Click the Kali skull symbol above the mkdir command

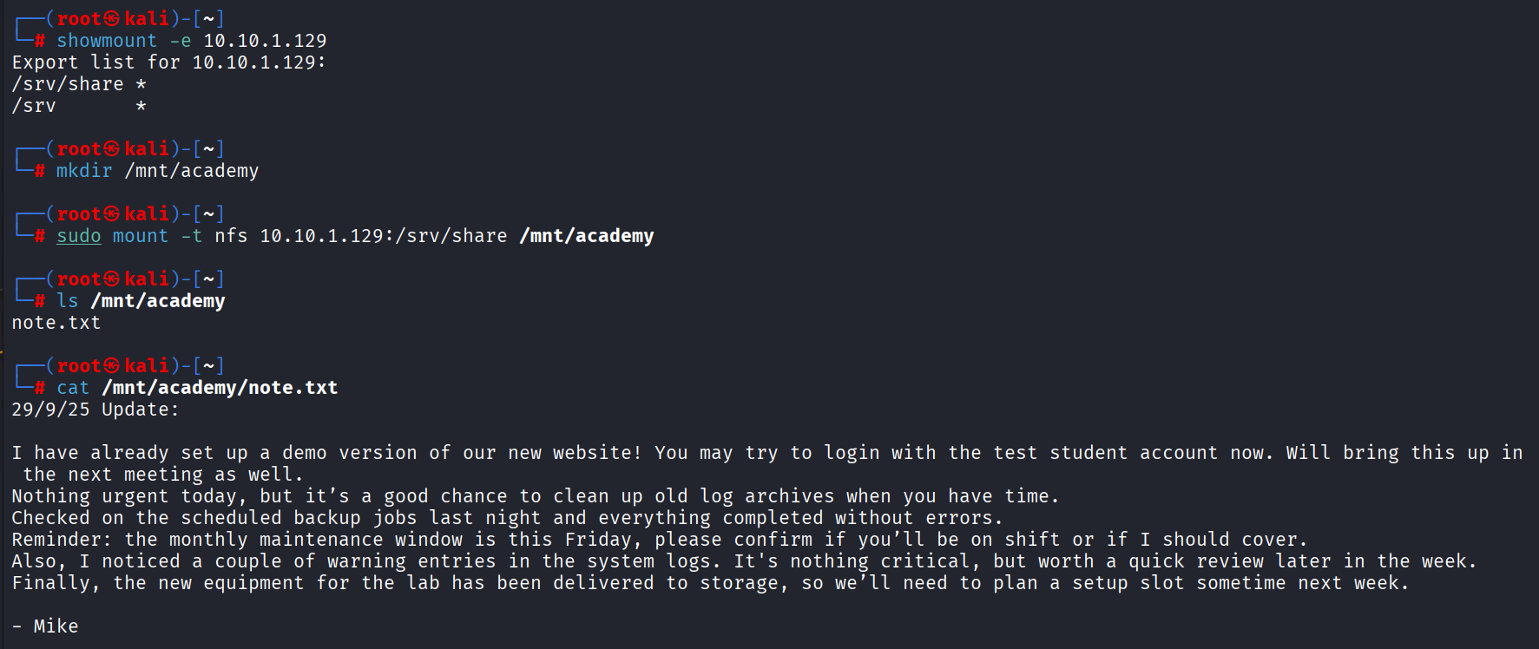(x=112, y=149)
